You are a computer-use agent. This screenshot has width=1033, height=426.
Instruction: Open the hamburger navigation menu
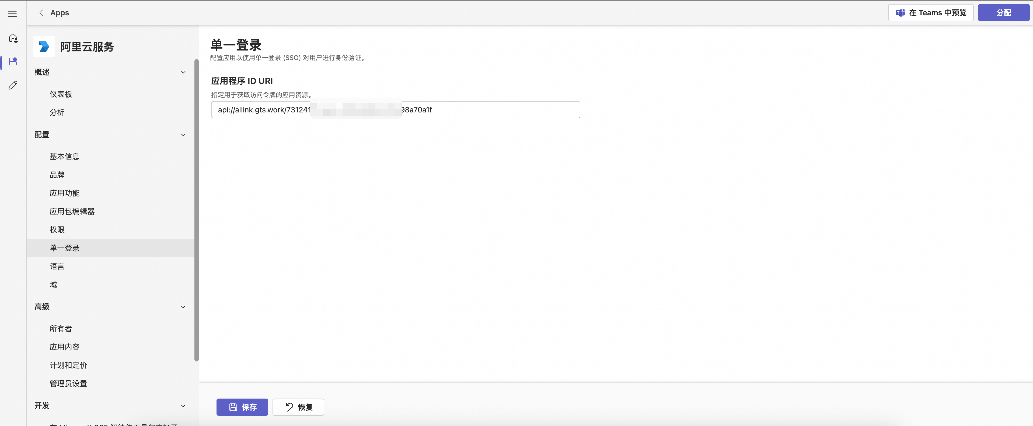click(x=12, y=14)
